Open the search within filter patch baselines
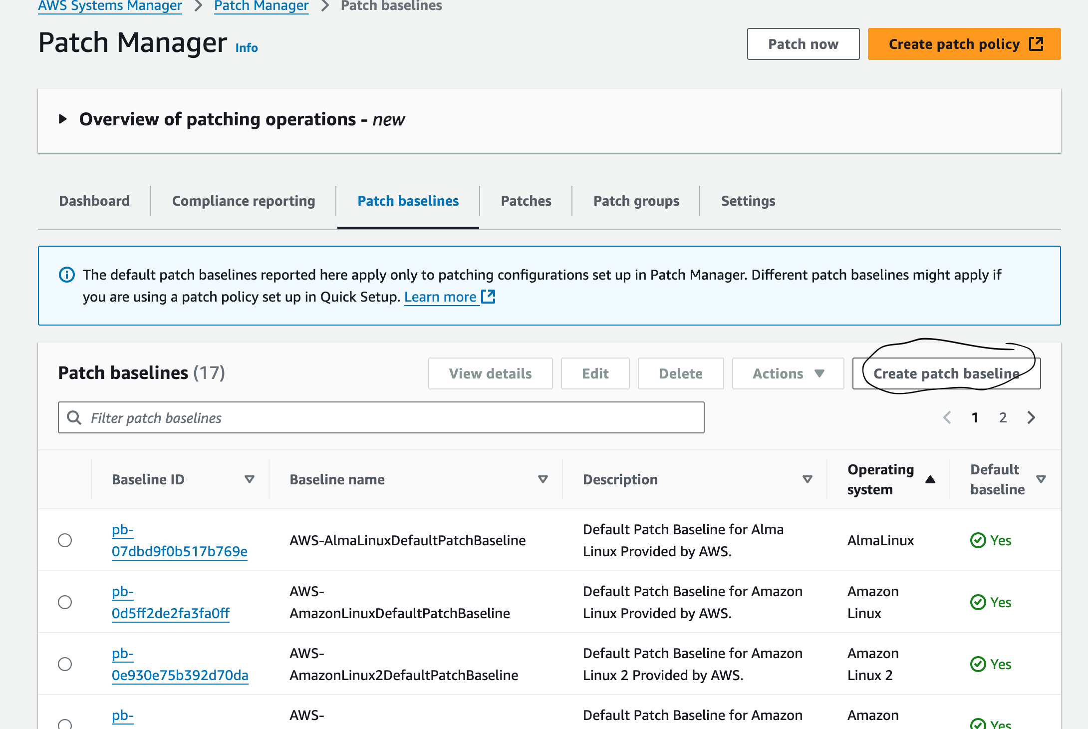Image resolution: width=1088 pixels, height=729 pixels. (75, 417)
